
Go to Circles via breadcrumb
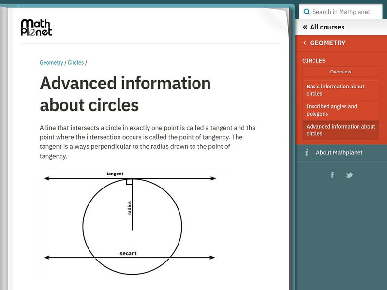tap(75, 63)
